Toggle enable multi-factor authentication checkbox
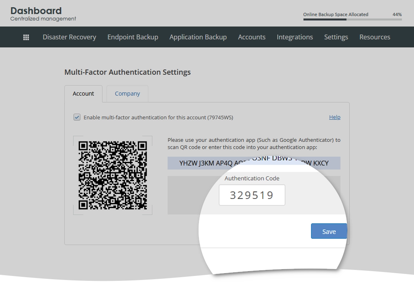This screenshot has height=282, width=414. pos(77,117)
